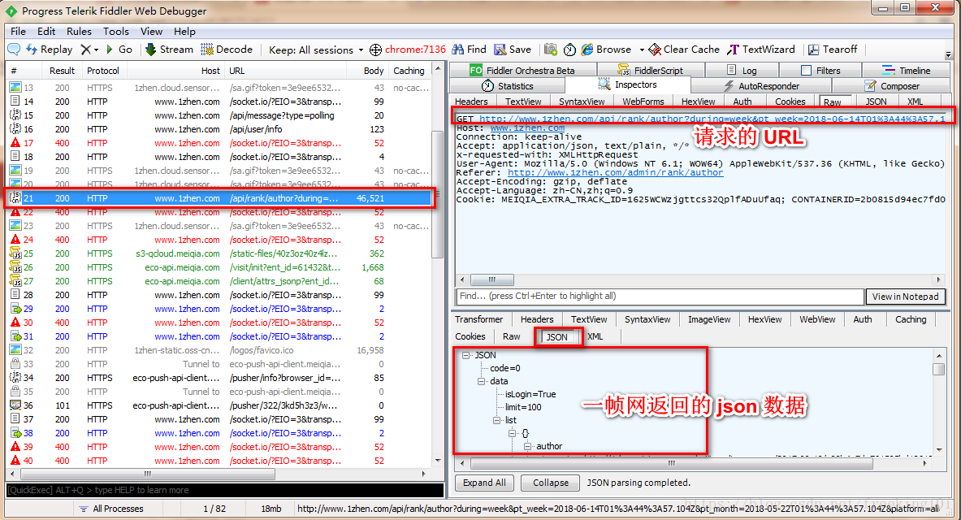This screenshot has height=520, width=961.
Task: Click session list vertical scrollbar thumb
Action: [x=438, y=193]
